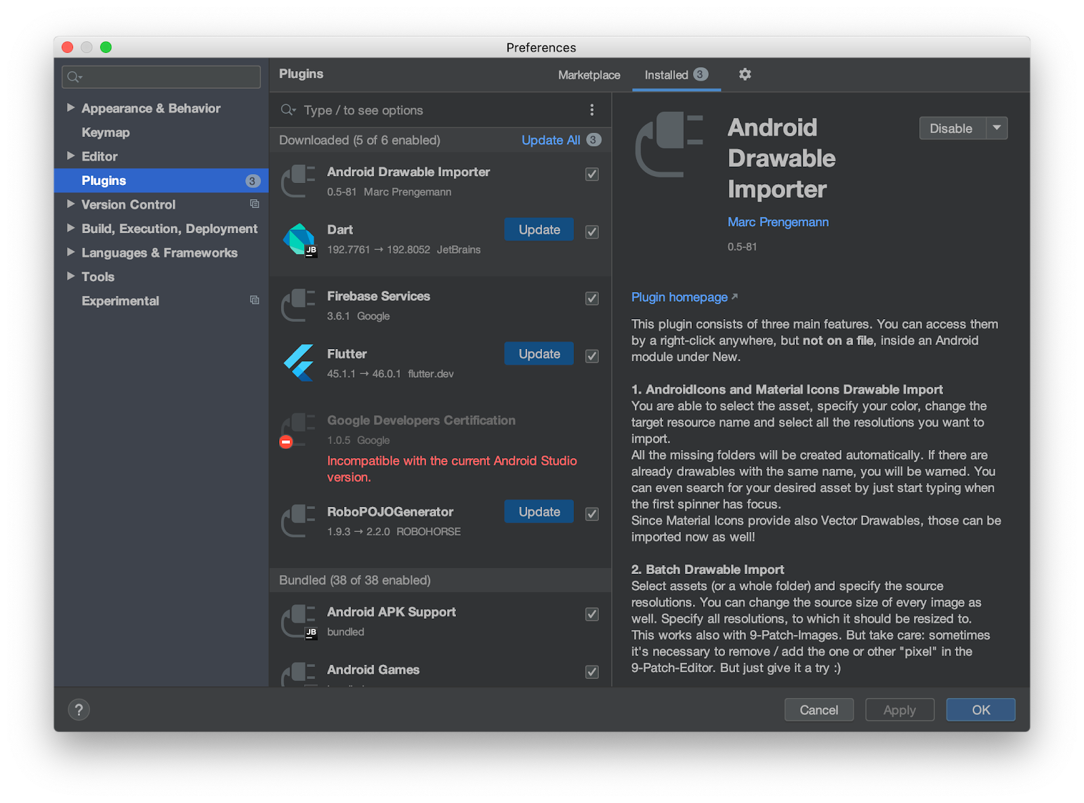Screen dimensions: 1084x803
Task: Click the external link arrow after Plugin homepage
Action: (734, 297)
